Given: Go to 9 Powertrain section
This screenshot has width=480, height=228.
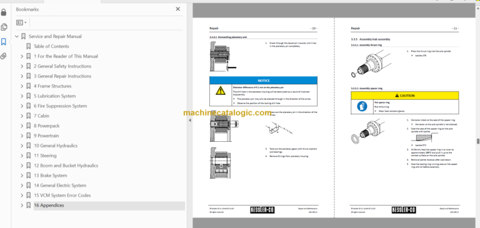Looking at the screenshot, I should click(46, 136).
